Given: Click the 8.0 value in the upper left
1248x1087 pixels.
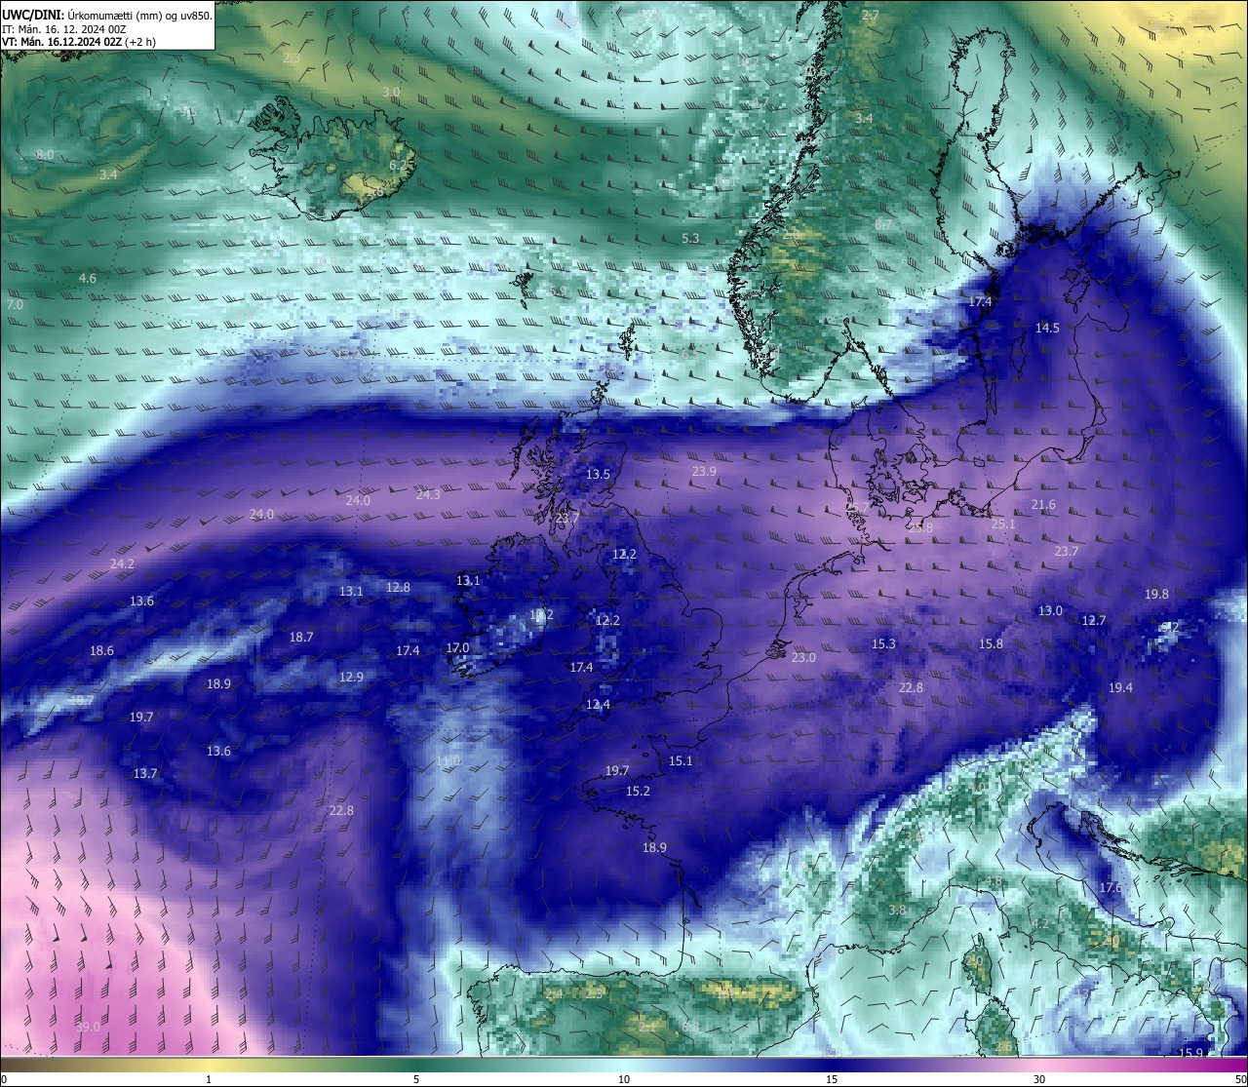Looking at the screenshot, I should pos(45,156).
